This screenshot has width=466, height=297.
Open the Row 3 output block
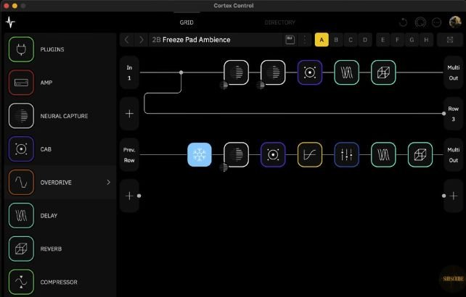453,114
